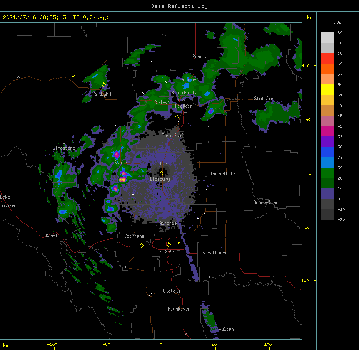Viewport: 359px width, 350px height.
Task: Click the Lake Louise map label
Action: (7, 201)
